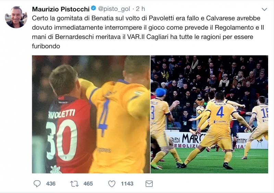The width and height of the screenshot is (274, 193).
Task: Like the tweet with the heart icon
Action: click(112, 184)
